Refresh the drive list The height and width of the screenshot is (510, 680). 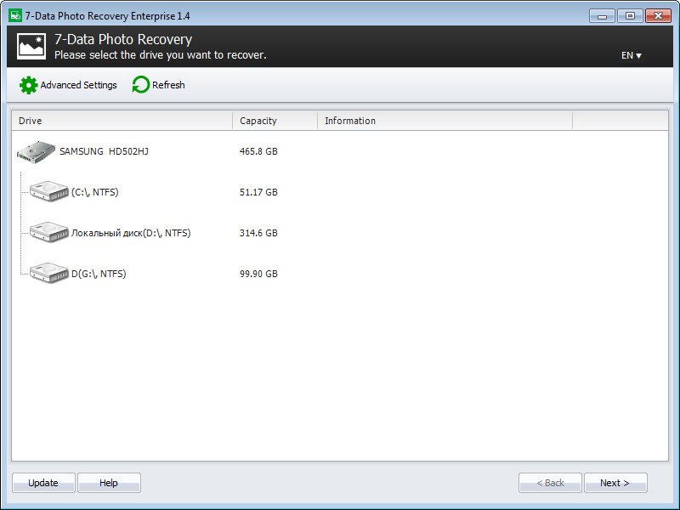[x=158, y=85]
